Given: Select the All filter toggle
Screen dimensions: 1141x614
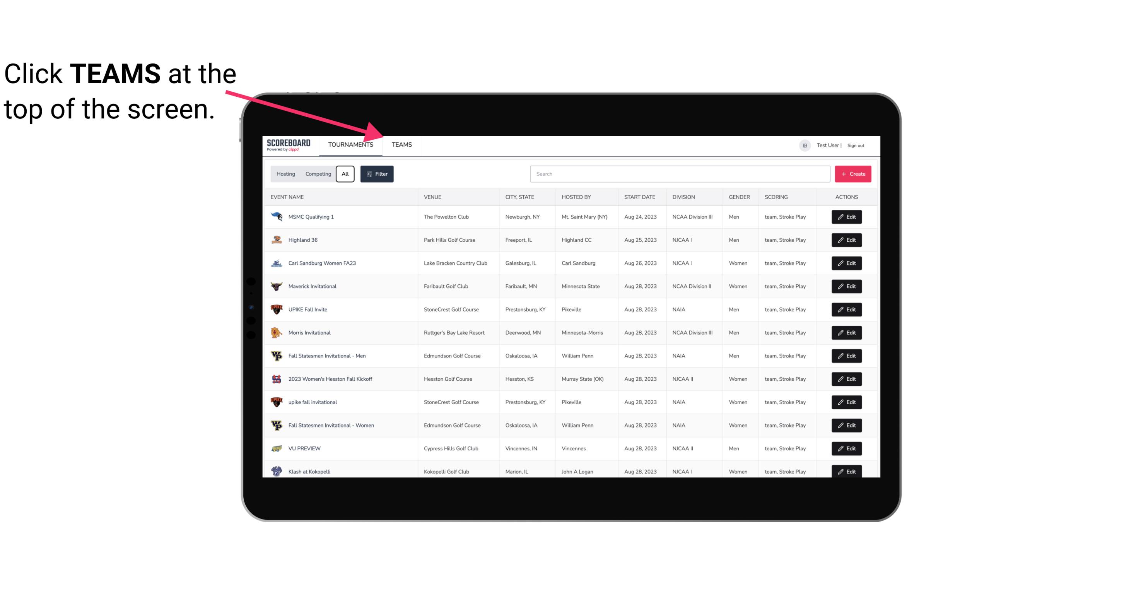Looking at the screenshot, I should point(345,174).
